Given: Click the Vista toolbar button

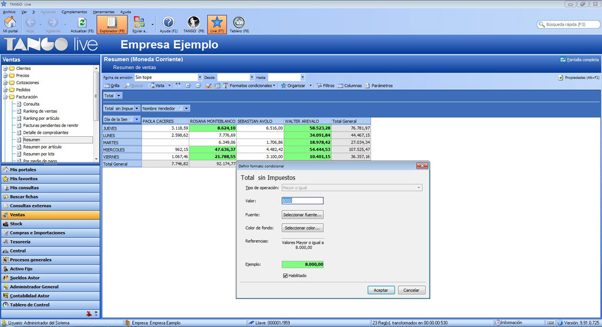Looking at the screenshot, I should point(157,86).
